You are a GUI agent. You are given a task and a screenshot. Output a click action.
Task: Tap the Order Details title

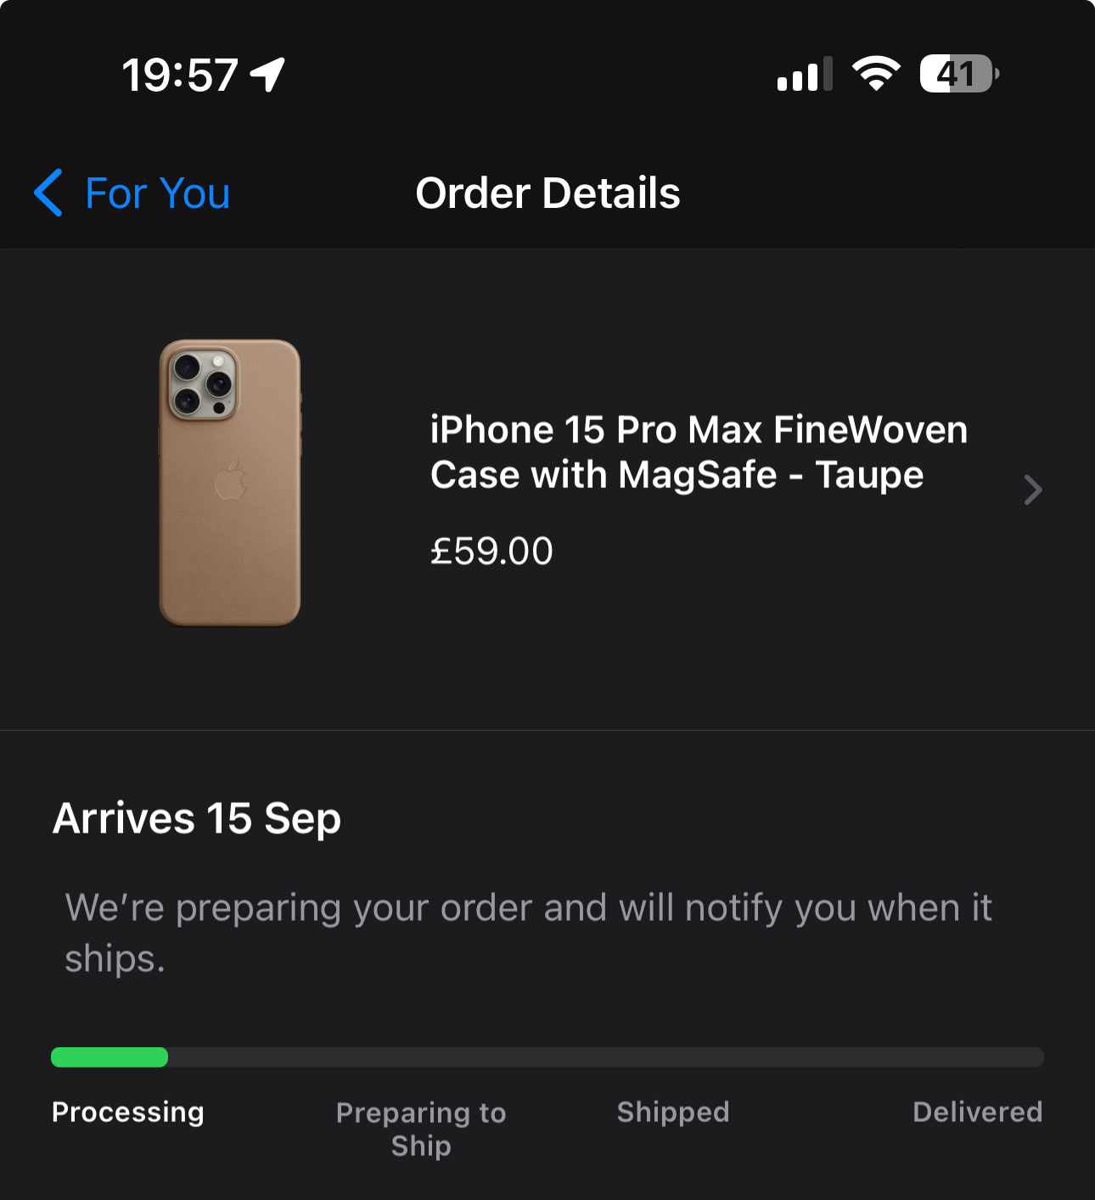click(x=547, y=193)
